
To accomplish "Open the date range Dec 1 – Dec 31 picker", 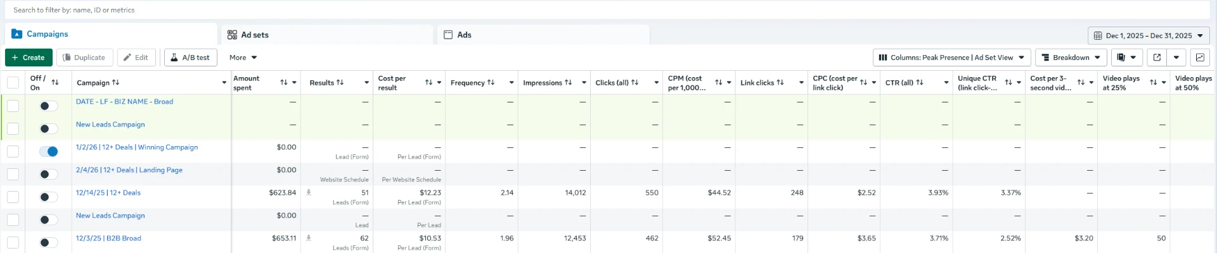I will pyautogui.click(x=1149, y=35).
